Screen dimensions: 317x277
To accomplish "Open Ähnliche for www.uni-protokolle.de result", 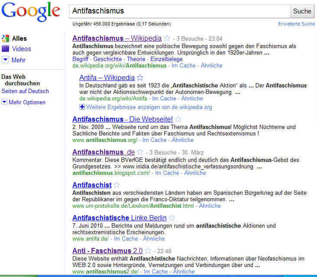I will coord(209,206).
